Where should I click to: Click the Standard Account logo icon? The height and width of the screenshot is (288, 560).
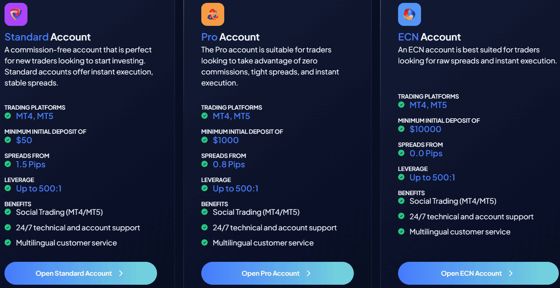[16, 14]
